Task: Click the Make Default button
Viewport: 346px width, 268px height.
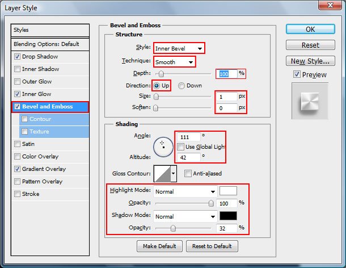Action: click(x=159, y=246)
